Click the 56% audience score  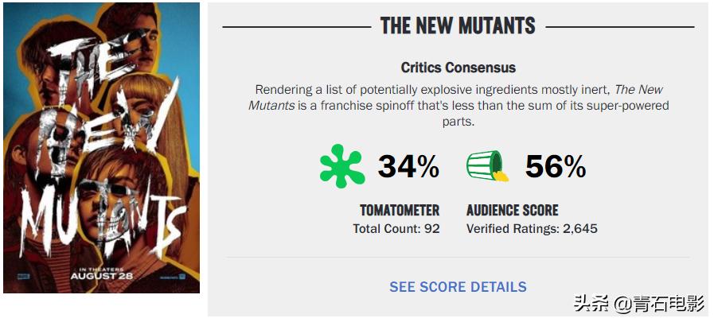(555, 166)
